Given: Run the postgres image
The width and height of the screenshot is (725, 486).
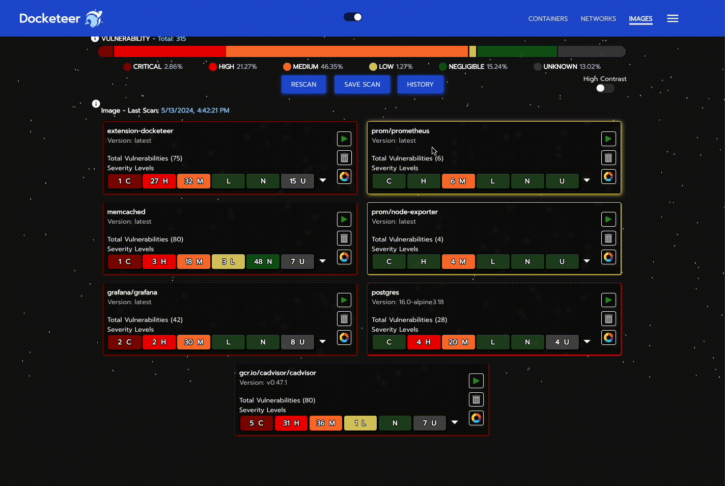Looking at the screenshot, I should pos(608,300).
